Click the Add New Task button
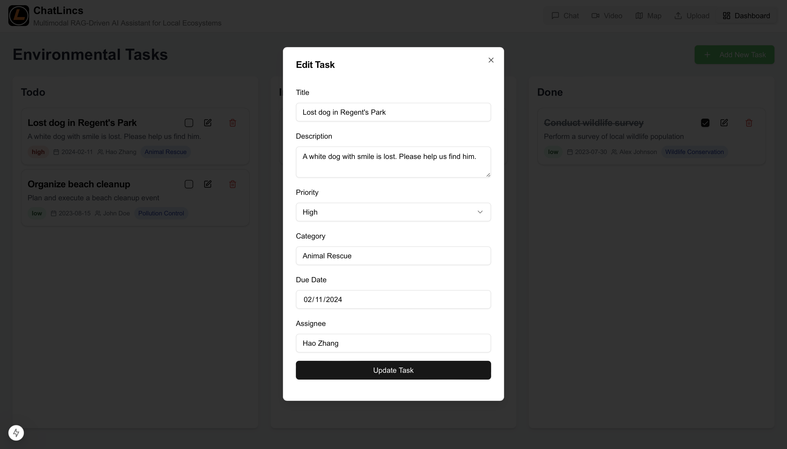The width and height of the screenshot is (787, 449). 734,55
